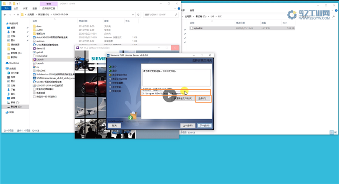This screenshot has width=339, height=184.
Task: Open 音乐 Music folder in navigation pane
Action: (13, 94)
